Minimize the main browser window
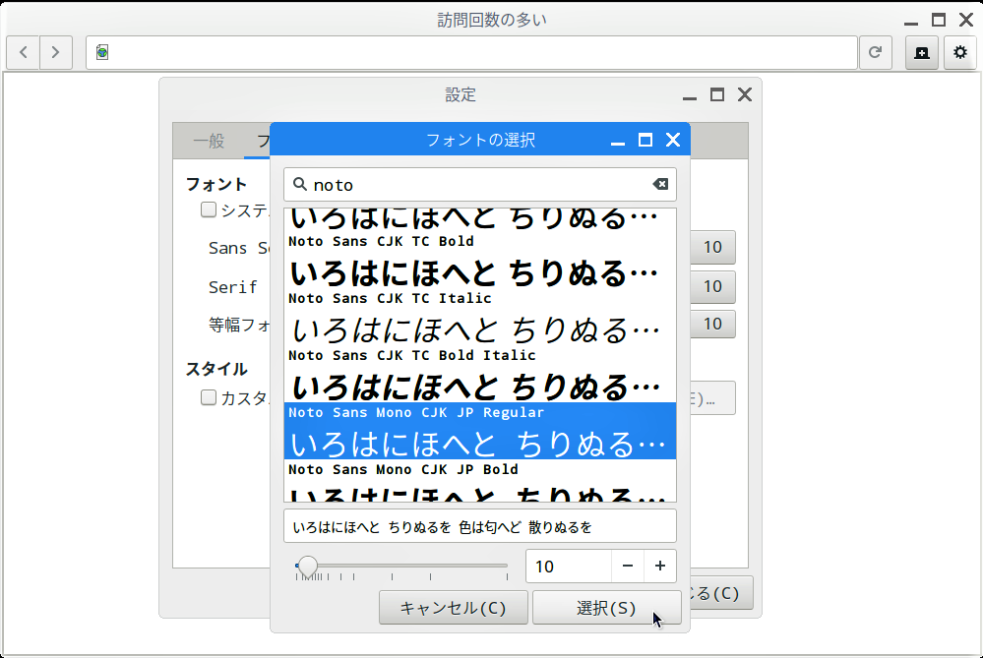 point(911,23)
